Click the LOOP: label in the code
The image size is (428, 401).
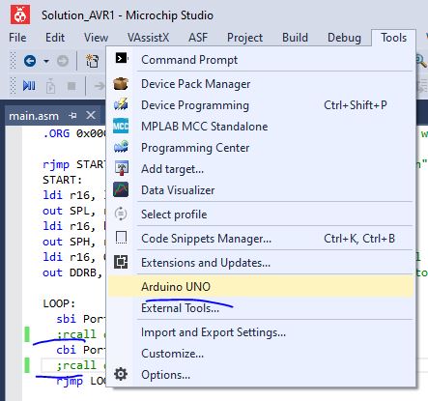coord(59,303)
